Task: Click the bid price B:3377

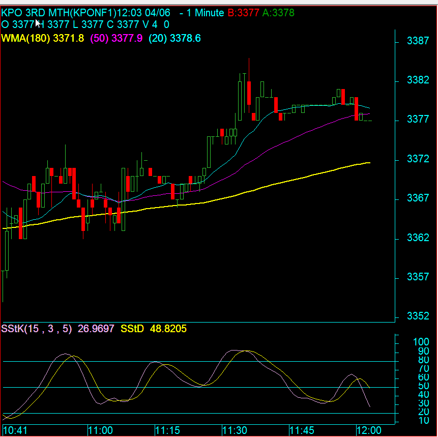Action: (x=243, y=13)
